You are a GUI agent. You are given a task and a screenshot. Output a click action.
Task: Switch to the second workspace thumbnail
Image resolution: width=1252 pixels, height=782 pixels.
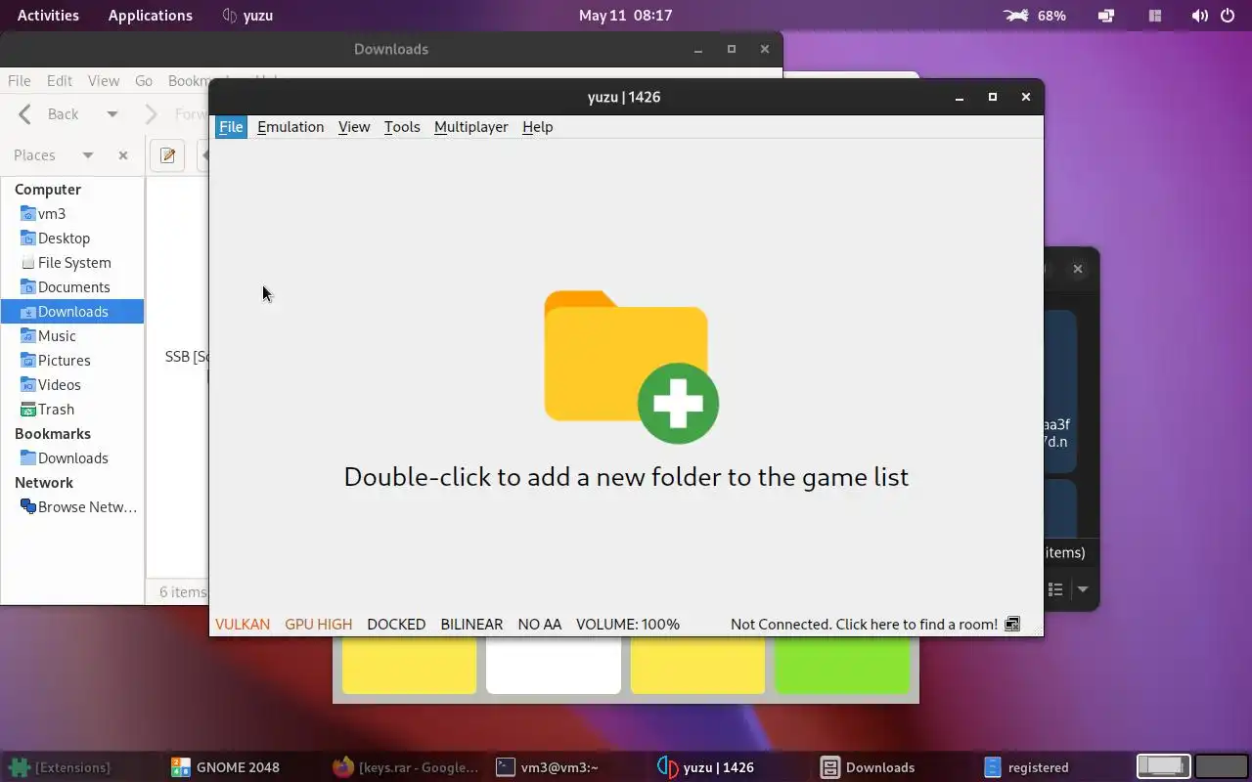click(x=1221, y=766)
